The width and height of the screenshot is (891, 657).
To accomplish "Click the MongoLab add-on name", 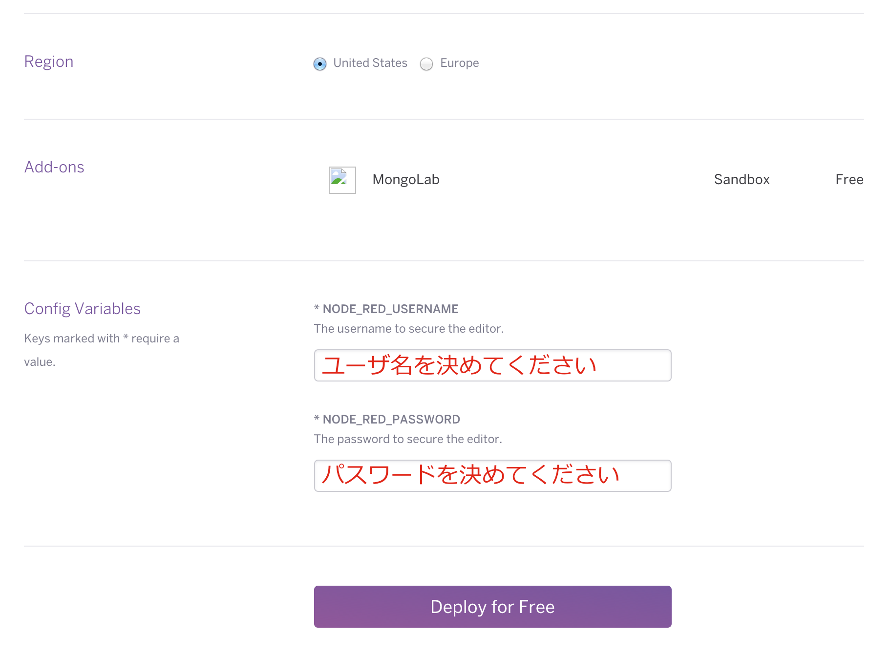I will tap(406, 179).
